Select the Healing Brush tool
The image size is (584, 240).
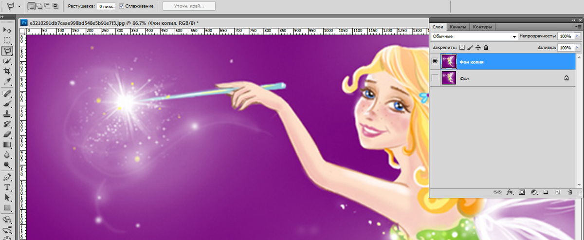click(x=7, y=93)
